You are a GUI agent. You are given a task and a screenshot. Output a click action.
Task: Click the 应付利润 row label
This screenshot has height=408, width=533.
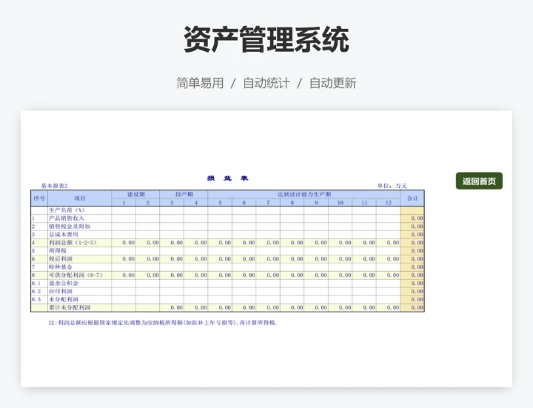(61, 292)
